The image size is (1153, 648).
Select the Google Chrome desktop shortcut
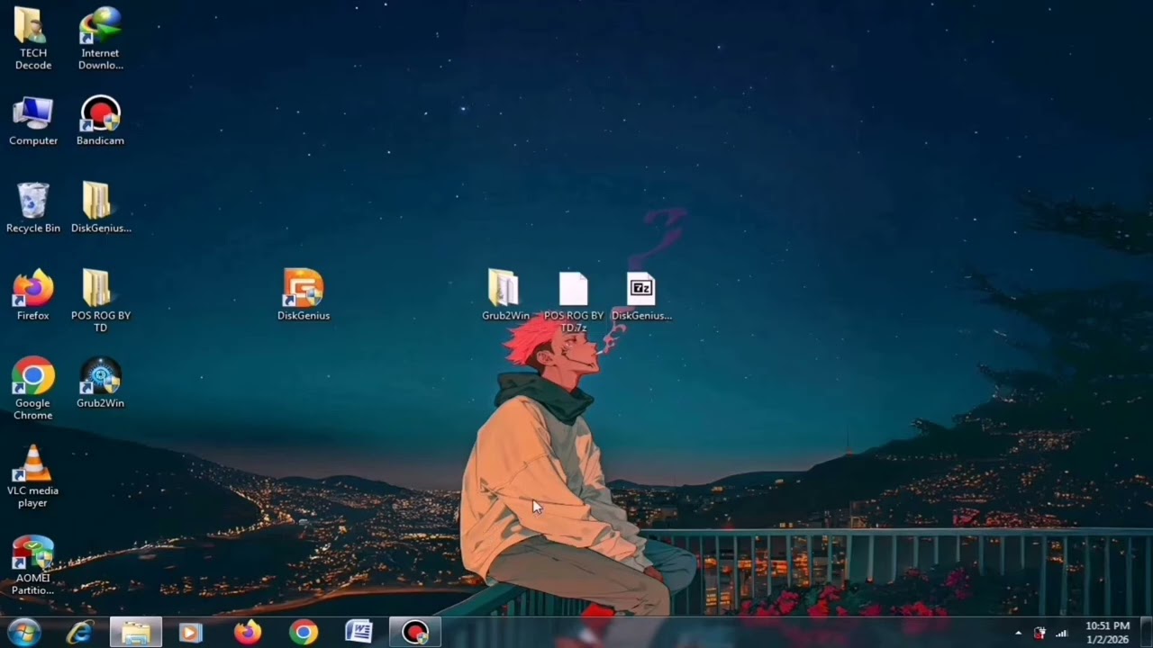pyautogui.click(x=33, y=388)
